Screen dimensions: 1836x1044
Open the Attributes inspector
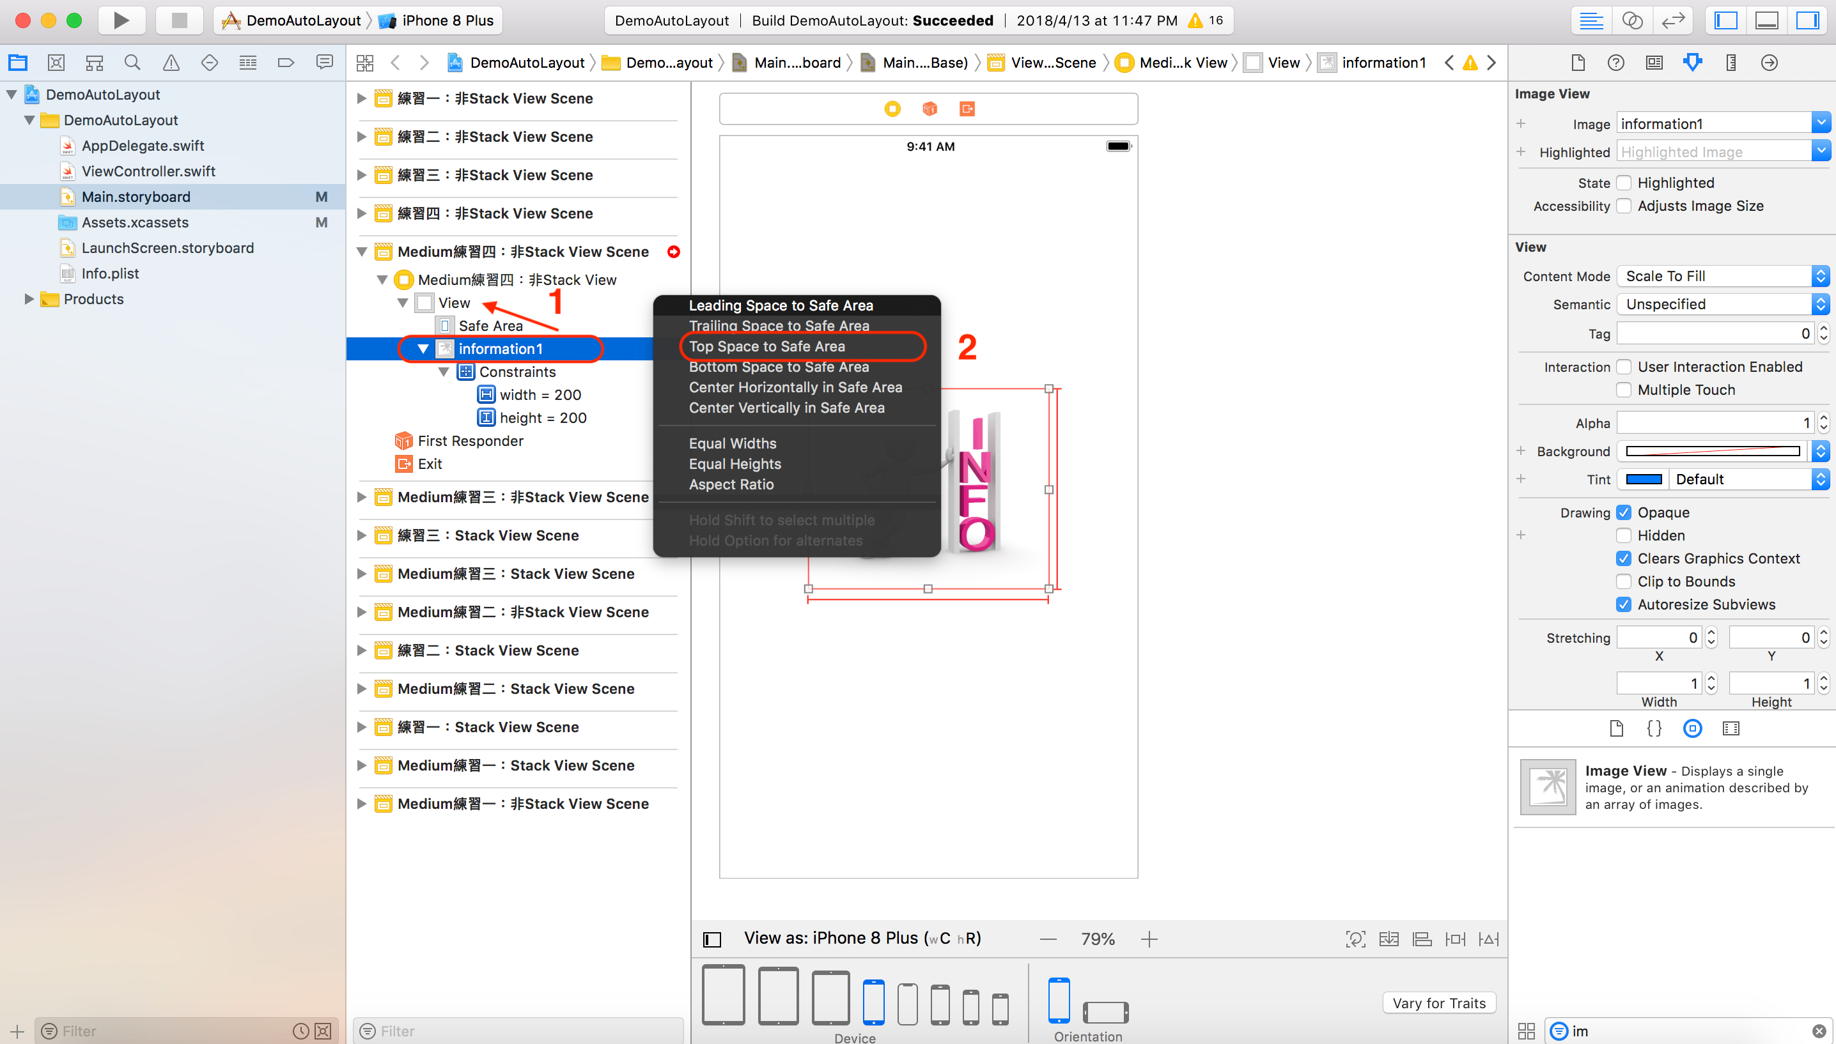(x=1693, y=63)
